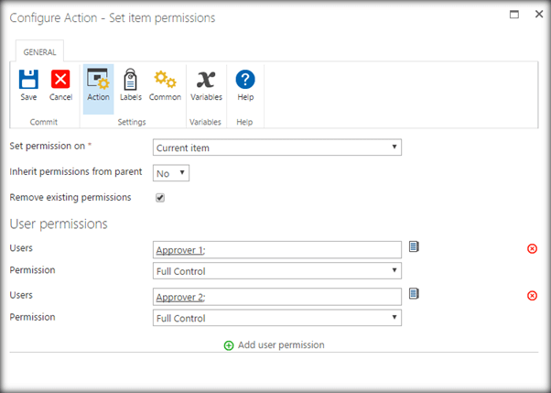The height and width of the screenshot is (393, 551).
Task: Uncheck Remove existing permissions checkbox
Action: click(160, 197)
